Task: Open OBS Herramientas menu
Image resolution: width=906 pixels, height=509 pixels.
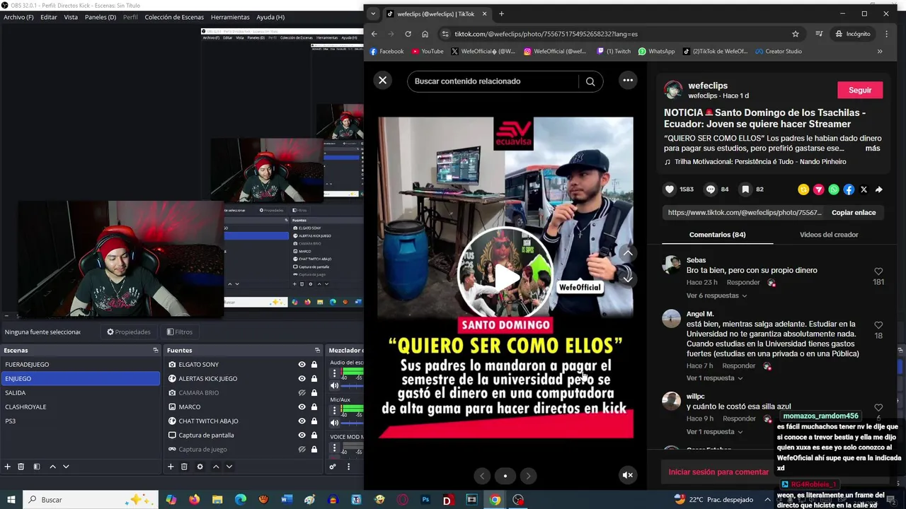Action: [x=230, y=17]
